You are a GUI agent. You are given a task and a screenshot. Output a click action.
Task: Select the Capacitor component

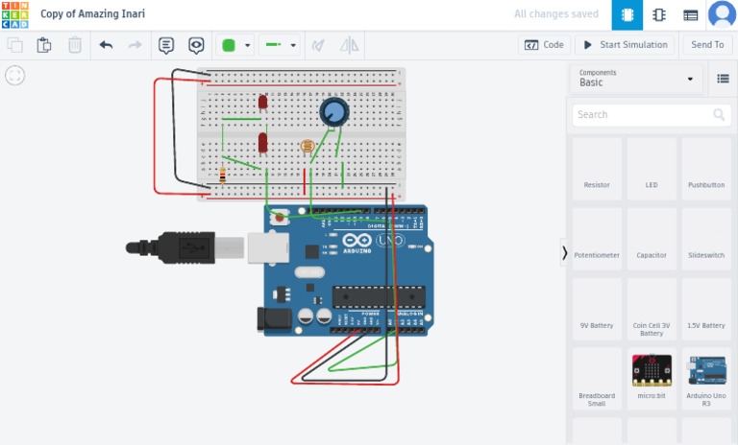coord(652,239)
